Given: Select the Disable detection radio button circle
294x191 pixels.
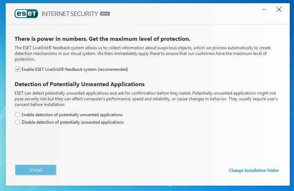Looking at the screenshot, I should pyautogui.click(x=18, y=122).
